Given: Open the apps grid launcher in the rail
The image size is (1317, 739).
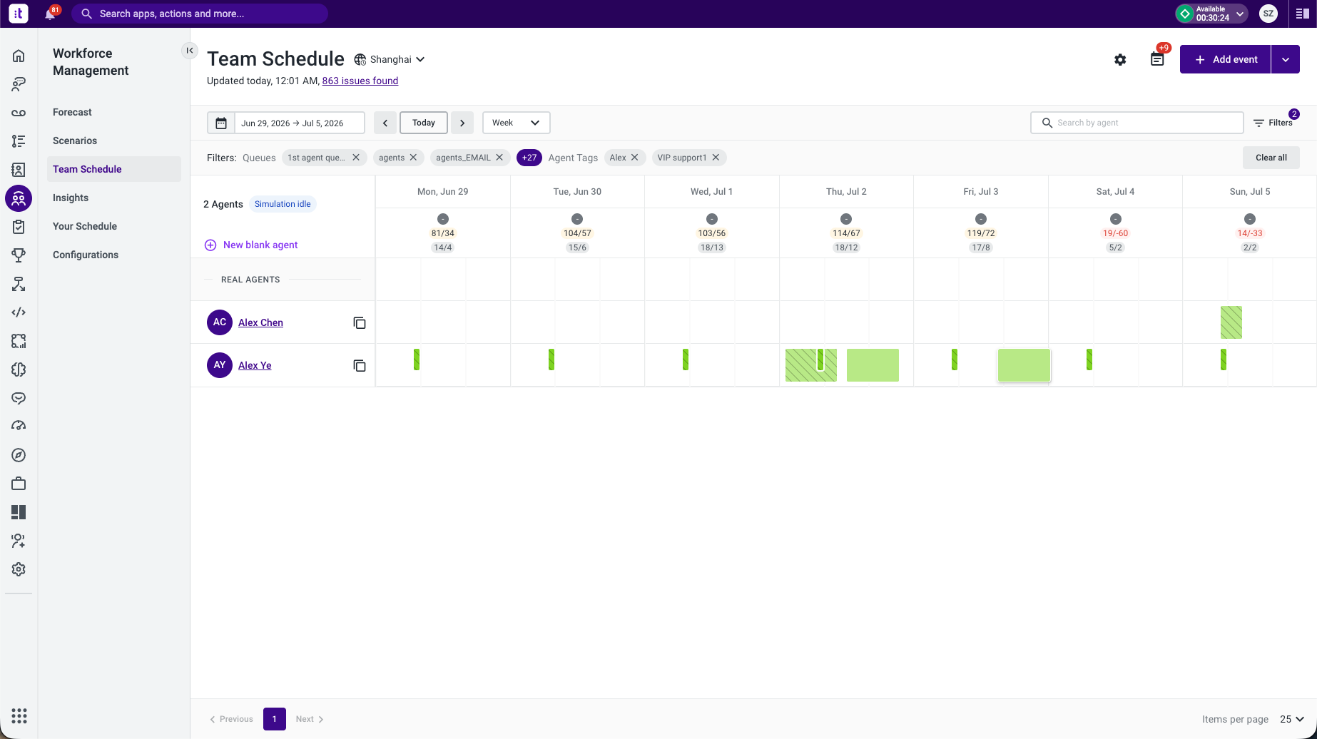Looking at the screenshot, I should click(x=19, y=715).
